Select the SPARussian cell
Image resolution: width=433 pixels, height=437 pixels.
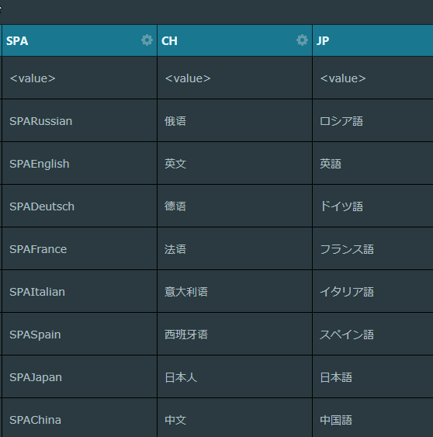tap(79, 120)
